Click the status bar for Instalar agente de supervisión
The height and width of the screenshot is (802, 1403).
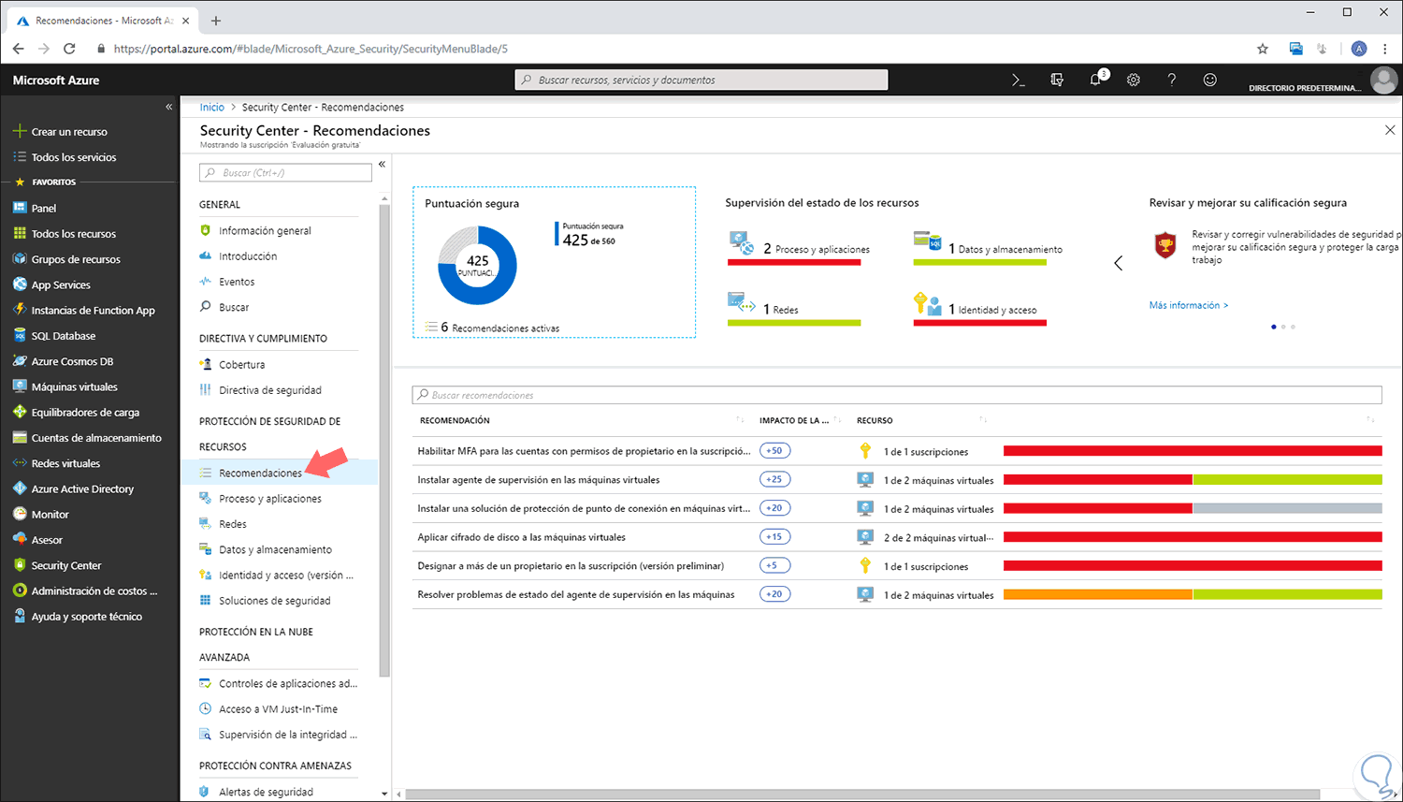1193,480
